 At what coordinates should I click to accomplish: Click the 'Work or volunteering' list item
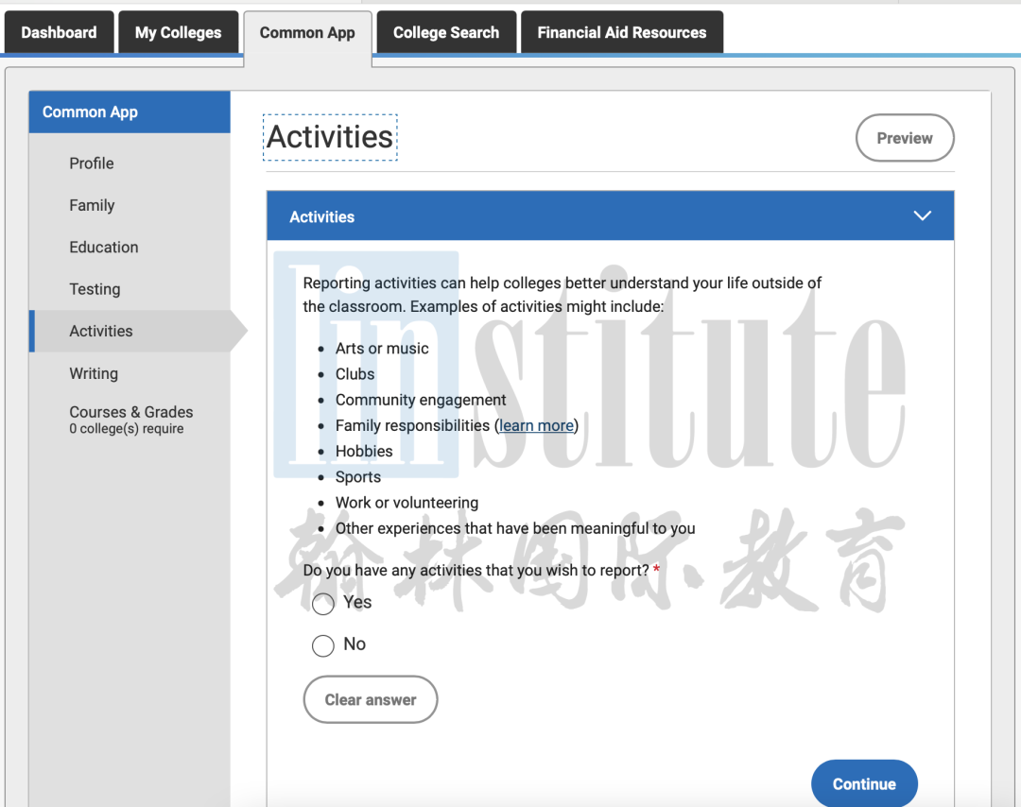[x=407, y=503]
